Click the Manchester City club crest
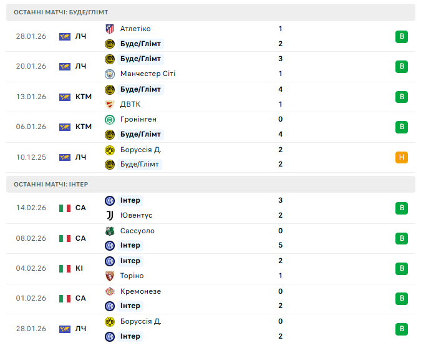 (x=110, y=74)
